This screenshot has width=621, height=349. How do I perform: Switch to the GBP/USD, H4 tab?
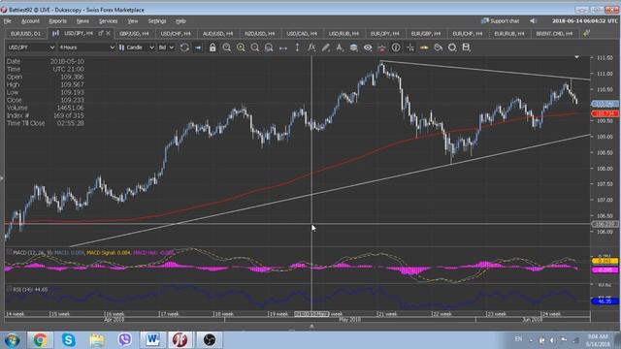134,34
